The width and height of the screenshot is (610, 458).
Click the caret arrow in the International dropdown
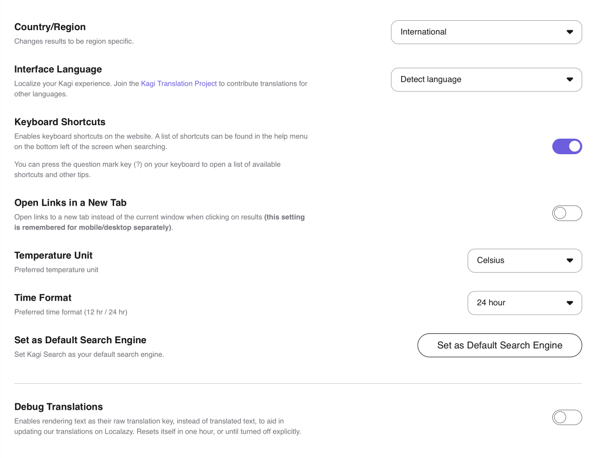click(x=569, y=32)
